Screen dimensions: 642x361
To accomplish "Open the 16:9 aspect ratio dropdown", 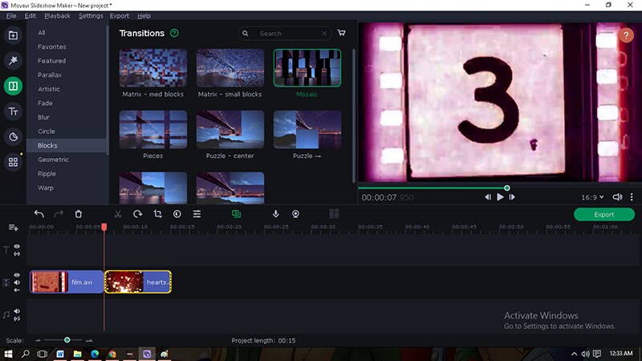I will [592, 197].
